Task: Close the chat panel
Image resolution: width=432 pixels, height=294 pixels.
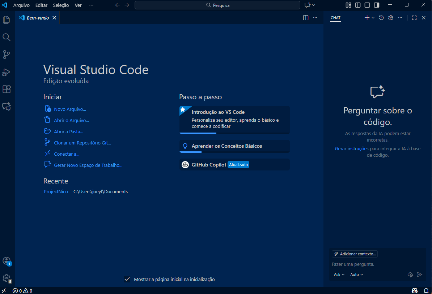Action: tap(424, 18)
